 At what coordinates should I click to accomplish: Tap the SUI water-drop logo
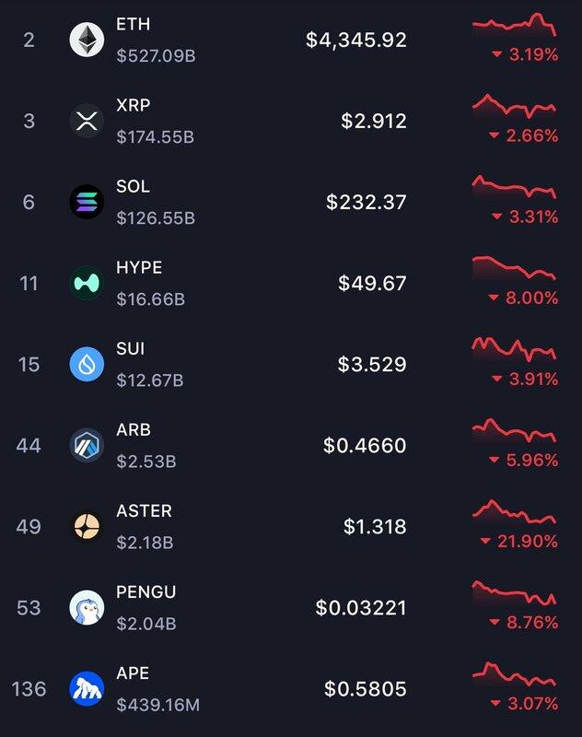click(x=87, y=364)
